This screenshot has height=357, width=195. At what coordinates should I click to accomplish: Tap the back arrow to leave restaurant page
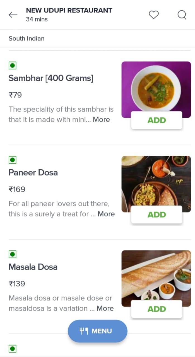[x=13, y=15]
